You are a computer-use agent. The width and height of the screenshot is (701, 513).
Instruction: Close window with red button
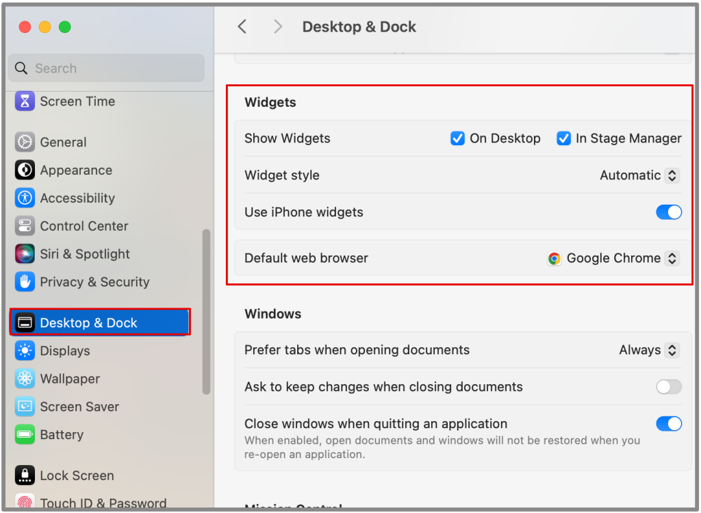coord(25,27)
